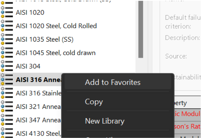Click the material icon for AISI 321 Annealed
The width and height of the screenshot is (201, 138).
6,107
